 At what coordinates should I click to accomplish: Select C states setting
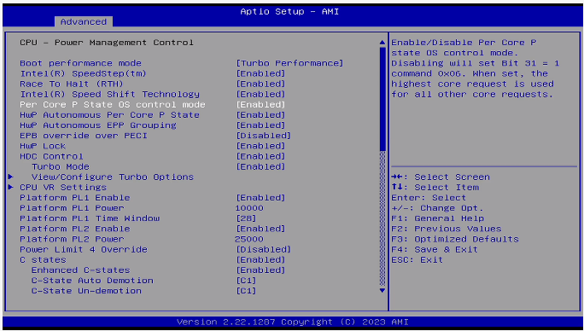coord(43,259)
